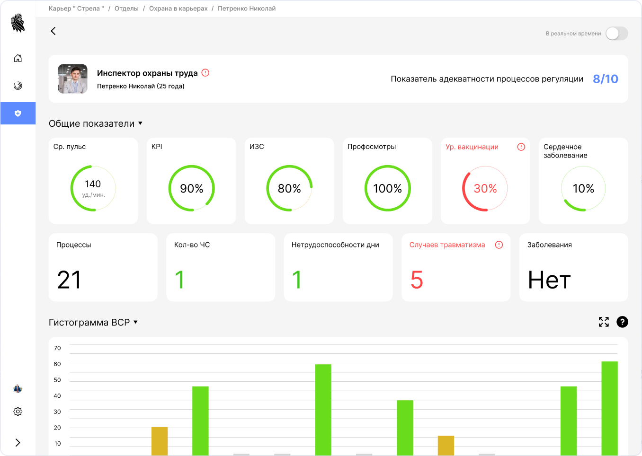
Task: Go to Отделы in breadcrumb
Action: pyautogui.click(x=126, y=9)
